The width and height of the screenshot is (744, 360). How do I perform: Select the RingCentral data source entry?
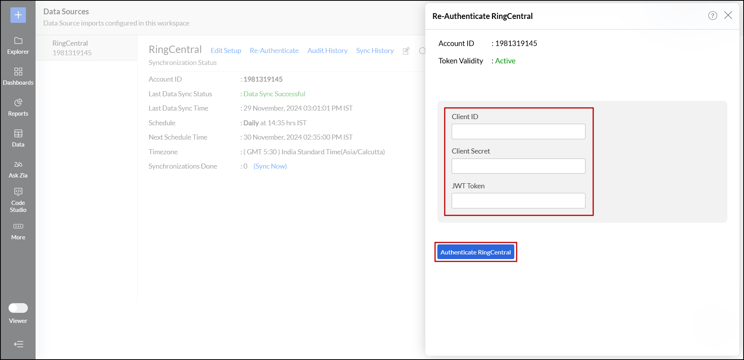coord(86,47)
